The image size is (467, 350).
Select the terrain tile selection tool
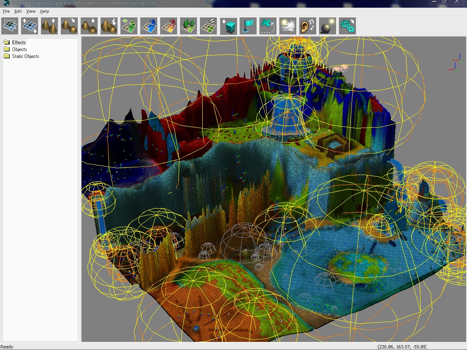click(x=9, y=26)
